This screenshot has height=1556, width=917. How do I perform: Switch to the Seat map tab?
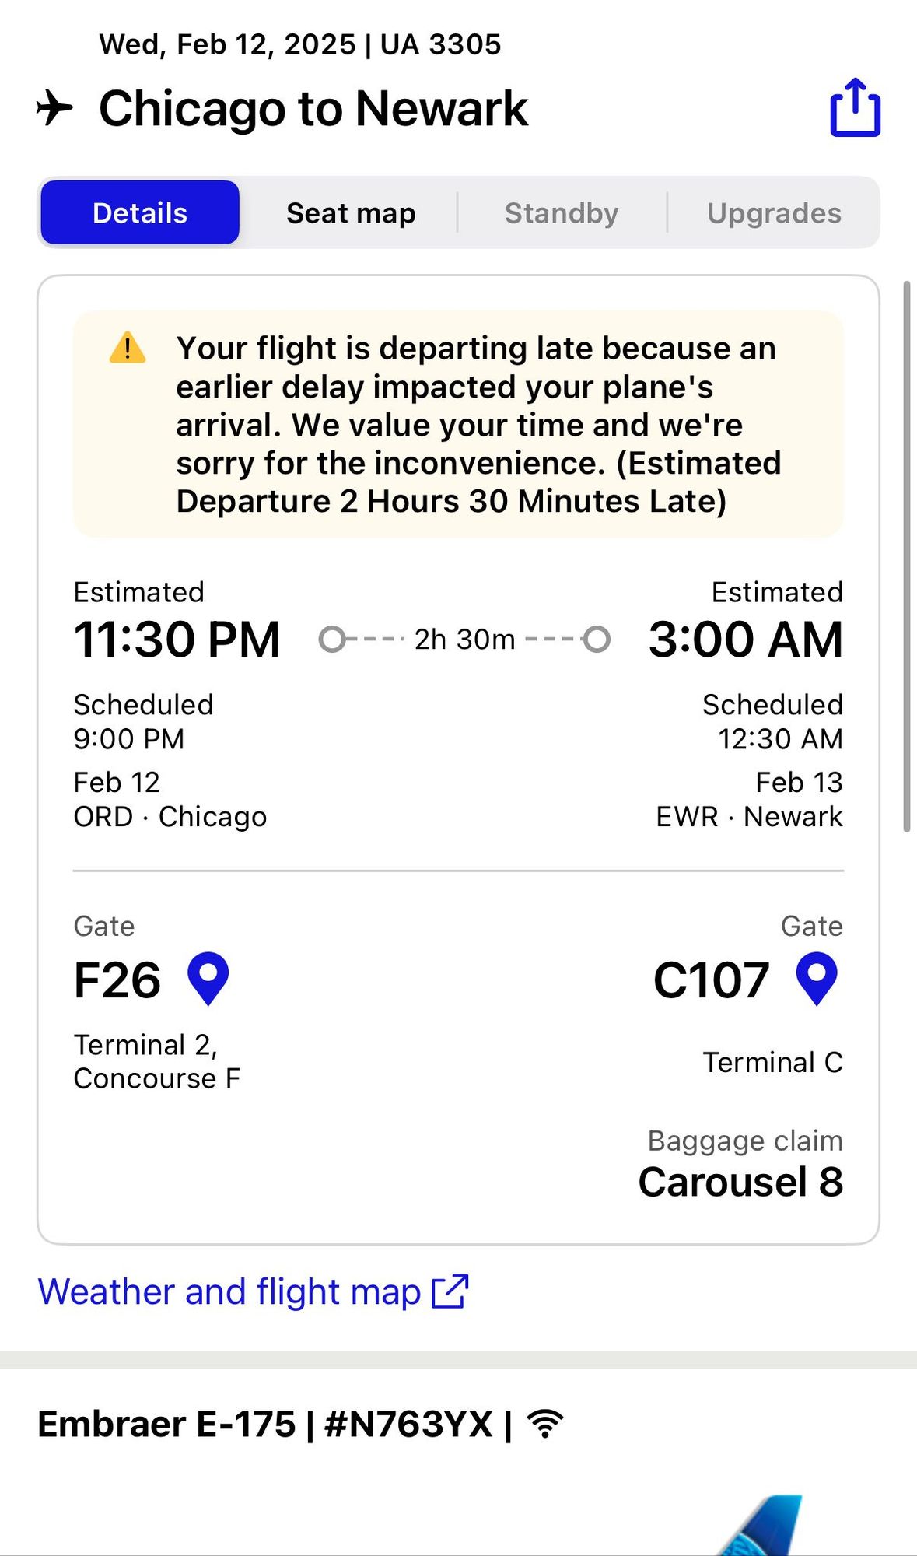(351, 213)
